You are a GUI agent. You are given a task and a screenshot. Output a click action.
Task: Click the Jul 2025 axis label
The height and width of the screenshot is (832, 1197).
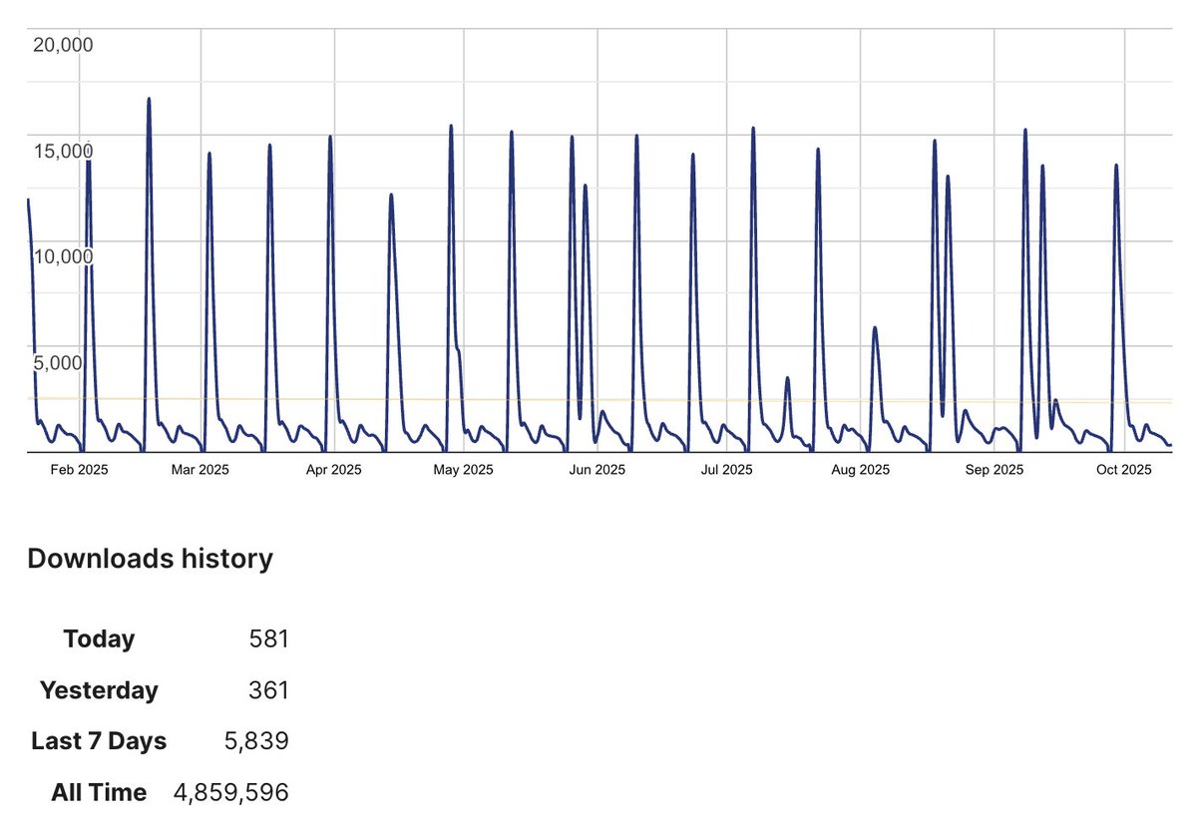coord(727,469)
